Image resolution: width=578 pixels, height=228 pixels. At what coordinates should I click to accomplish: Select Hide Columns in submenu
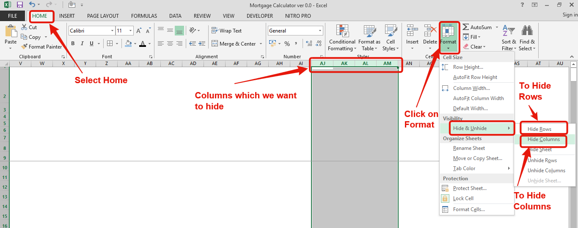point(544,139)
